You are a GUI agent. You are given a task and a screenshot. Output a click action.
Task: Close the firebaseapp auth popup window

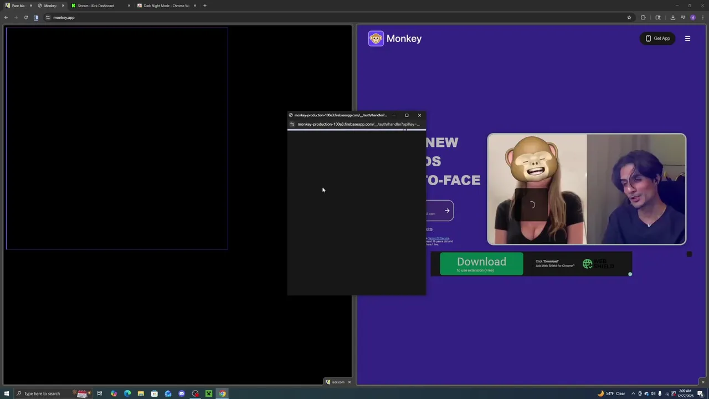click(419, 115)
